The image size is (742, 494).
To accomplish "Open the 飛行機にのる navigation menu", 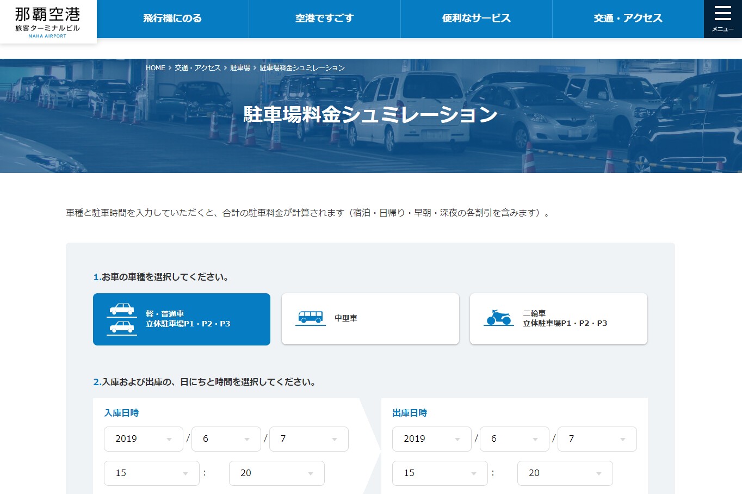I will [173, 19].
